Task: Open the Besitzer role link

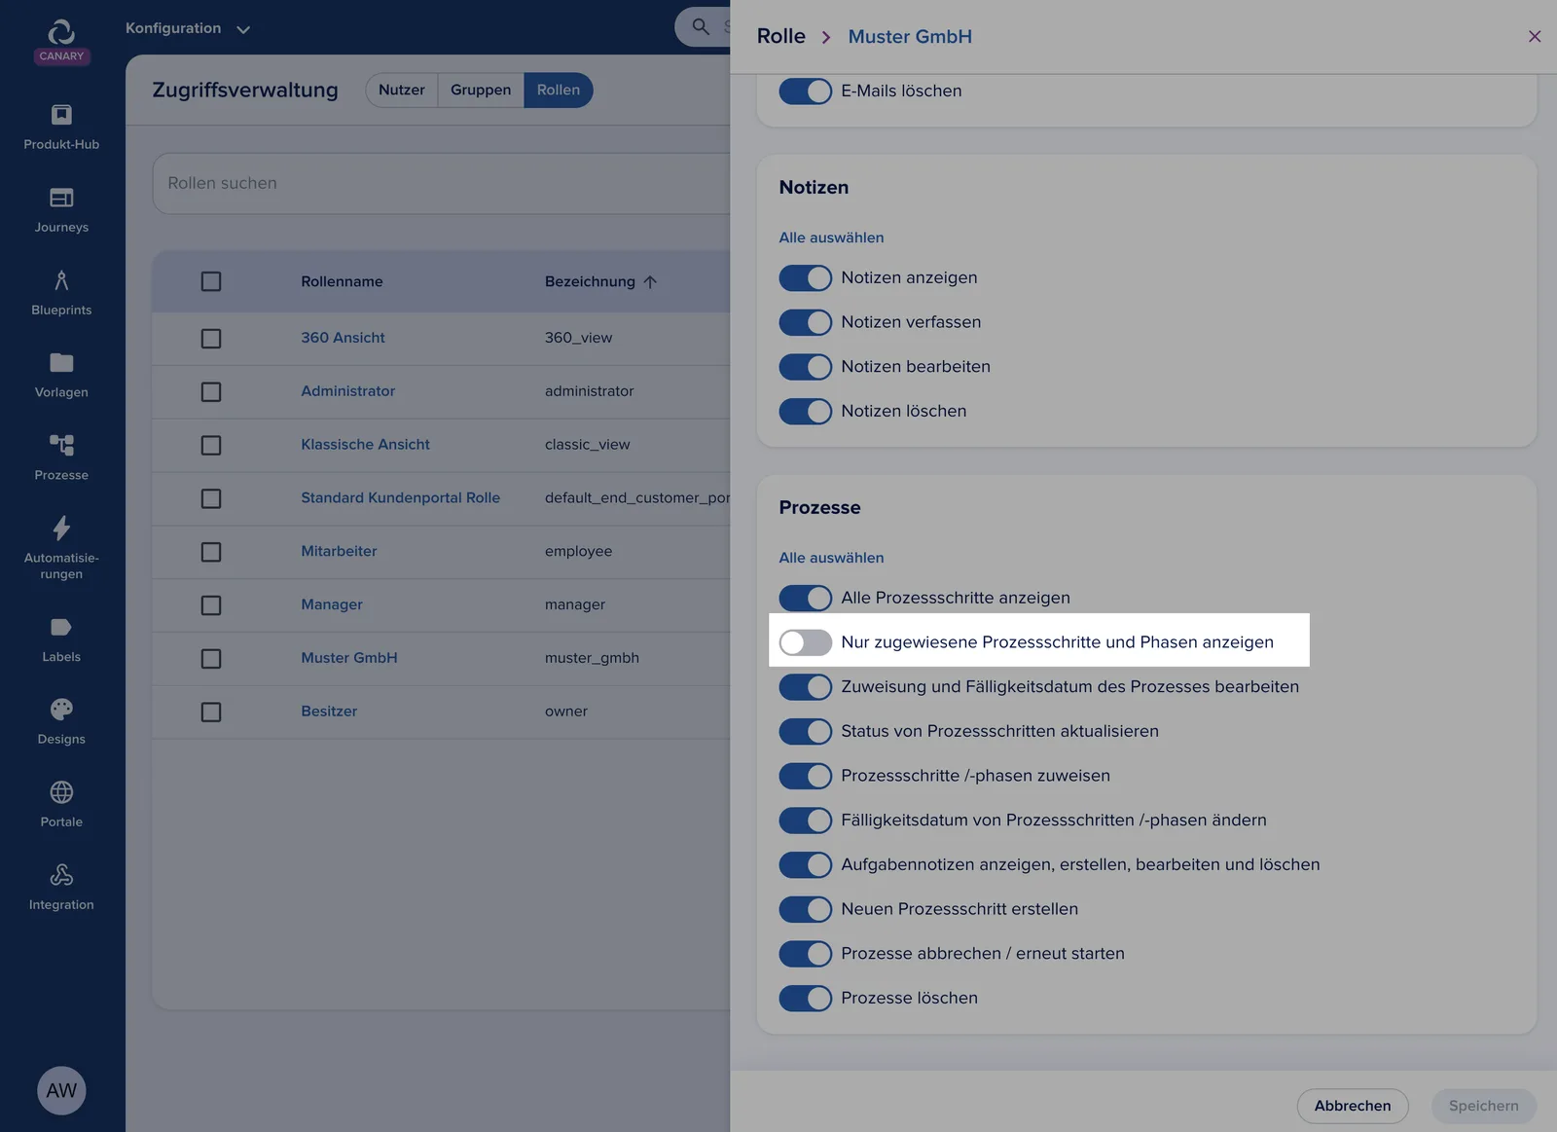Action: 329,712
